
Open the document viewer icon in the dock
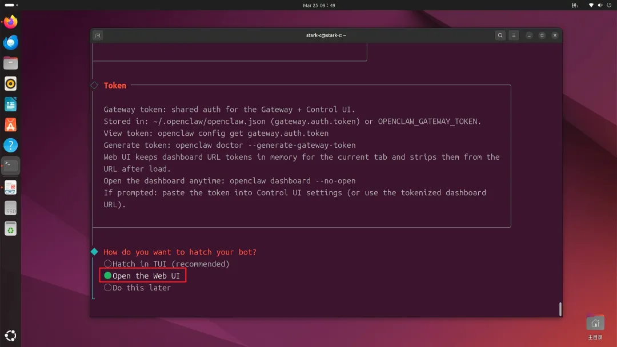tap(11, 187)
